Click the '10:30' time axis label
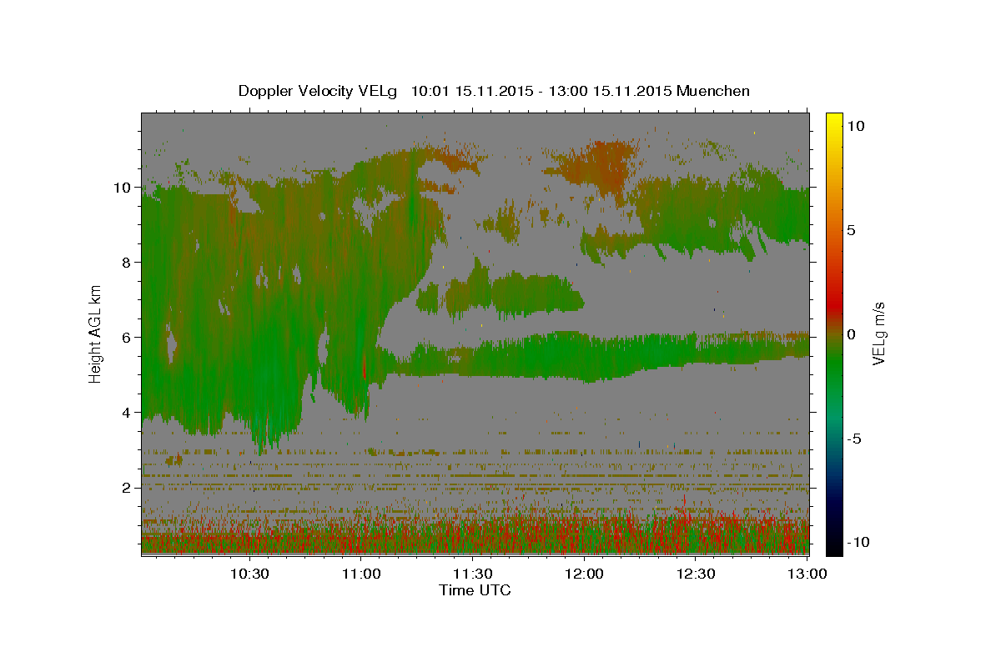This screenshot has height=667, width=1001. pos(249,574)
